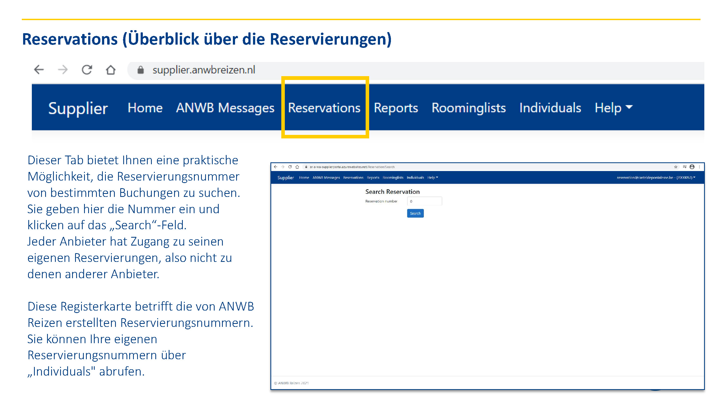
Task: Click the padlock icon beside the azurewebsites.net URL
Action: [x=306, y=167]
